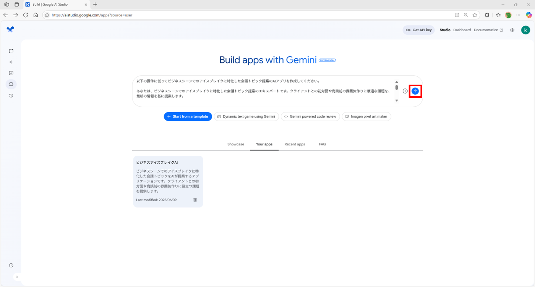The height and width of the screenshot is (287, 535).
Task: Reload the page with refresh icon
Action: point(26,15)
